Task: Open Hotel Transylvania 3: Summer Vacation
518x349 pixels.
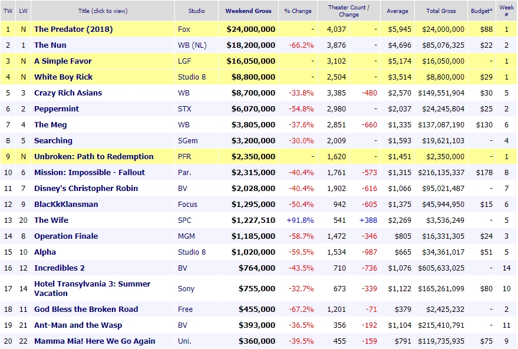Action: tap(93, 288)
